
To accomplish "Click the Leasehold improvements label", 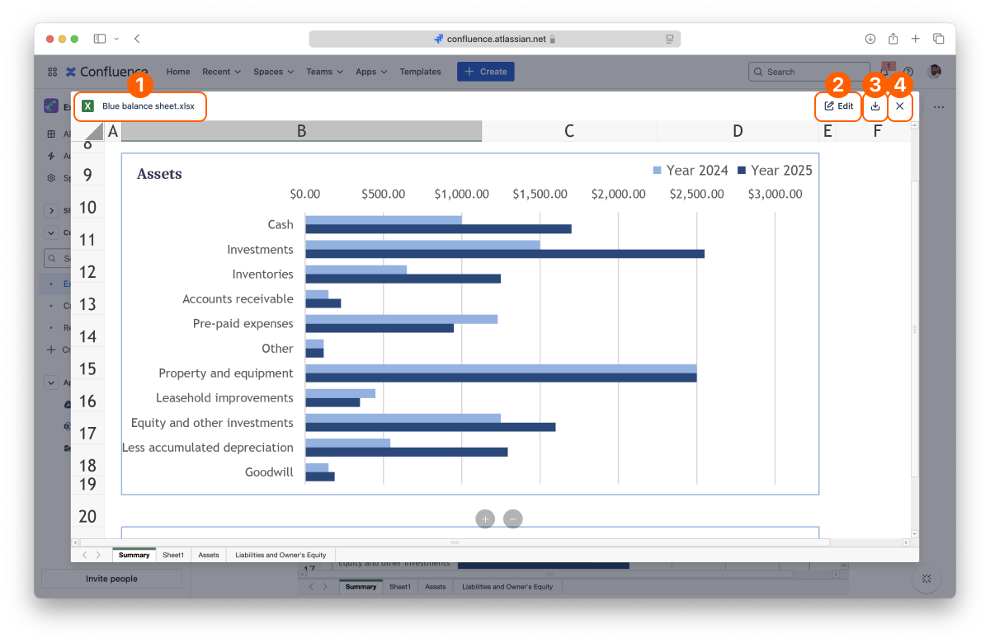I will [224, 397].
